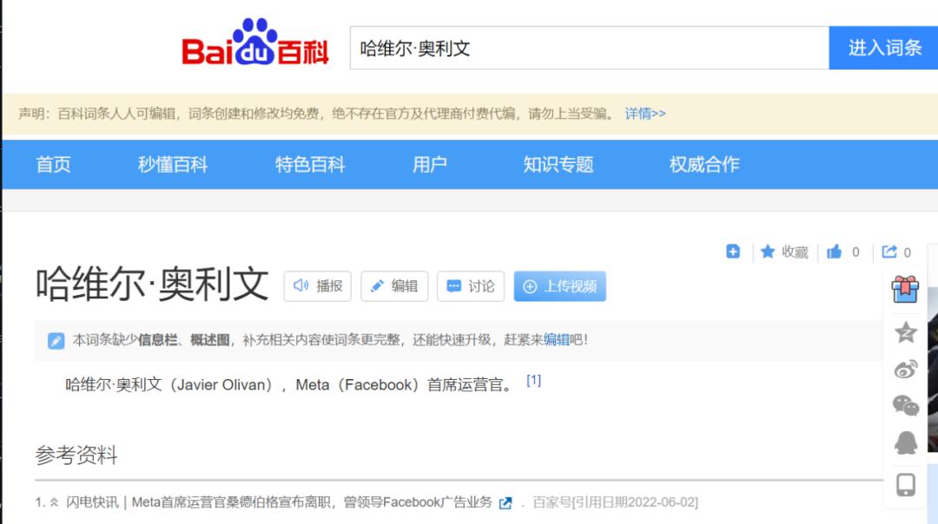Click the blue pencil notice icon

pos(56,341)
